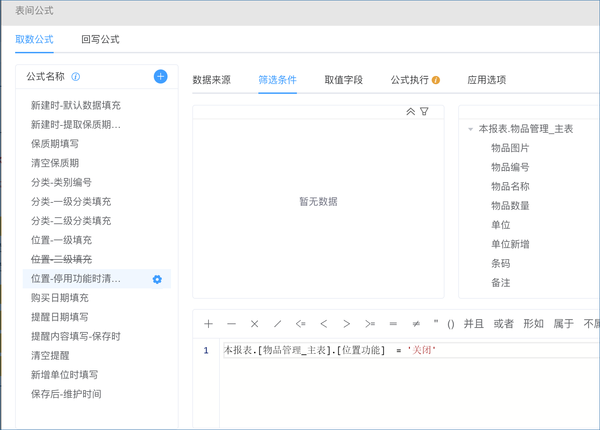Open the 筛选条件 tab
600x430 pixels.
click(278, 80)
